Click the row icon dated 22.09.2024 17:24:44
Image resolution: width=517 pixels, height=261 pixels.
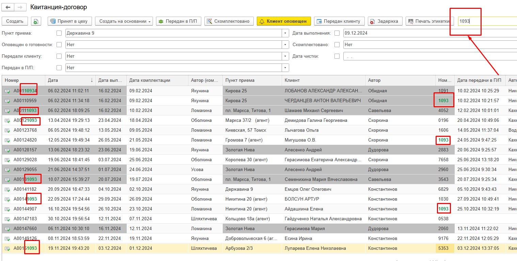coord(7,199)
